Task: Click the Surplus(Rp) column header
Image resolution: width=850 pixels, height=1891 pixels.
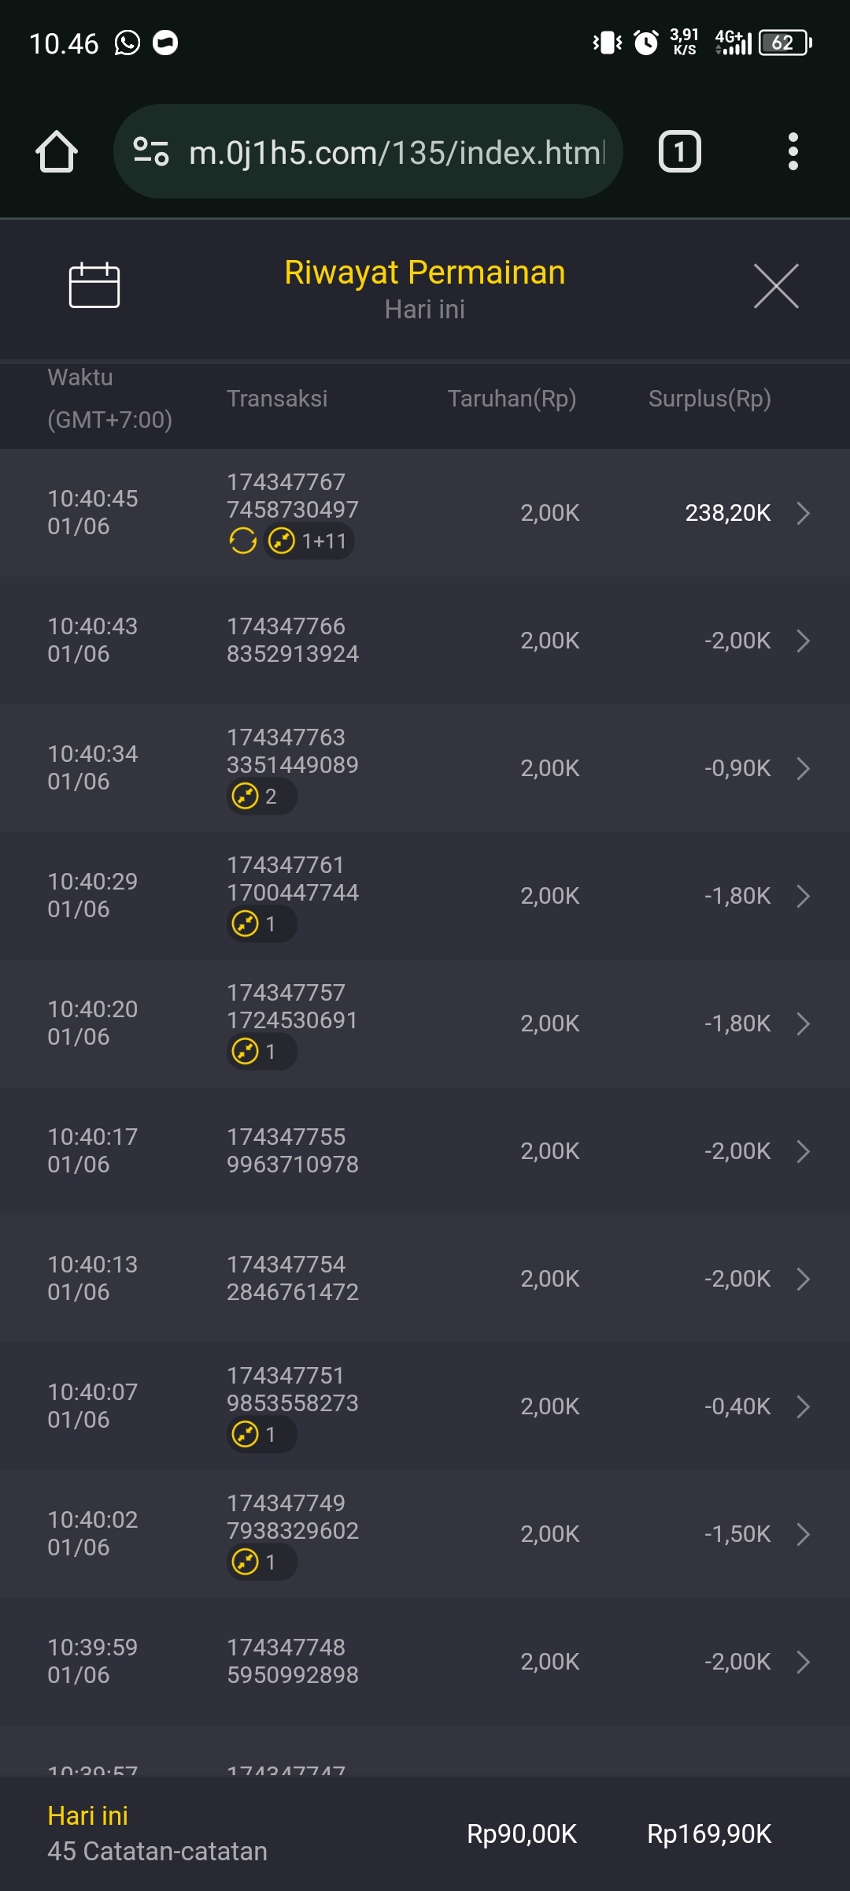Action: (709, 399)
